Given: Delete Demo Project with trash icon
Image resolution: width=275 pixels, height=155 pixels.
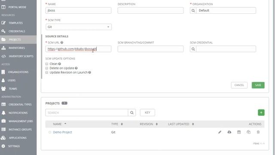Looking at the screenshot, I should click(x=258, y=132).
